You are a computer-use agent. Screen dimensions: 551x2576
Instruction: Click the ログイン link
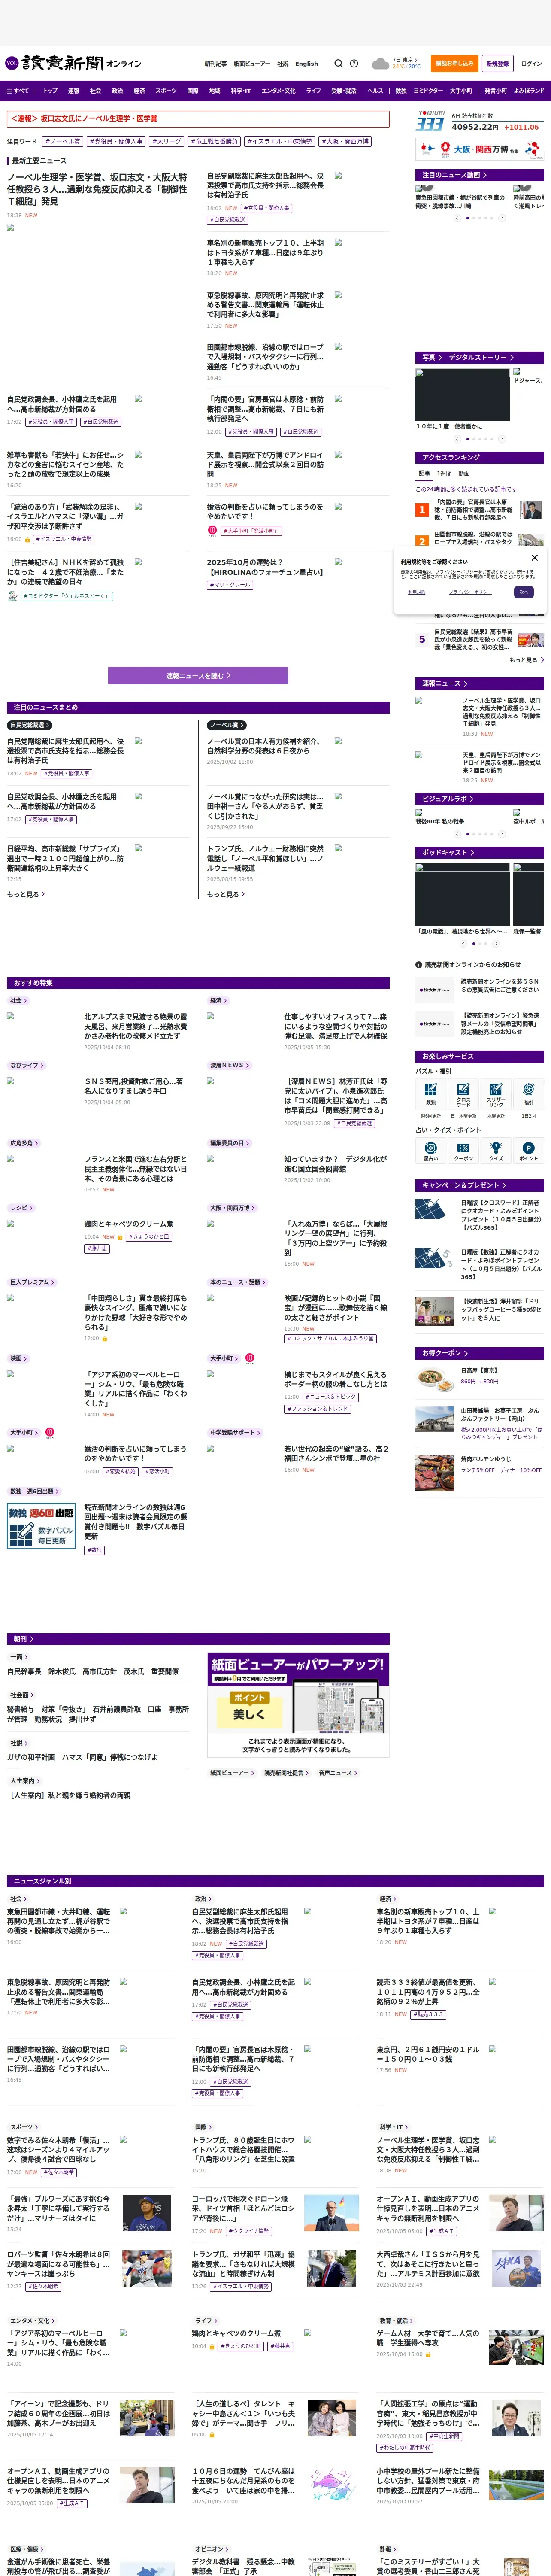(531, 63)
